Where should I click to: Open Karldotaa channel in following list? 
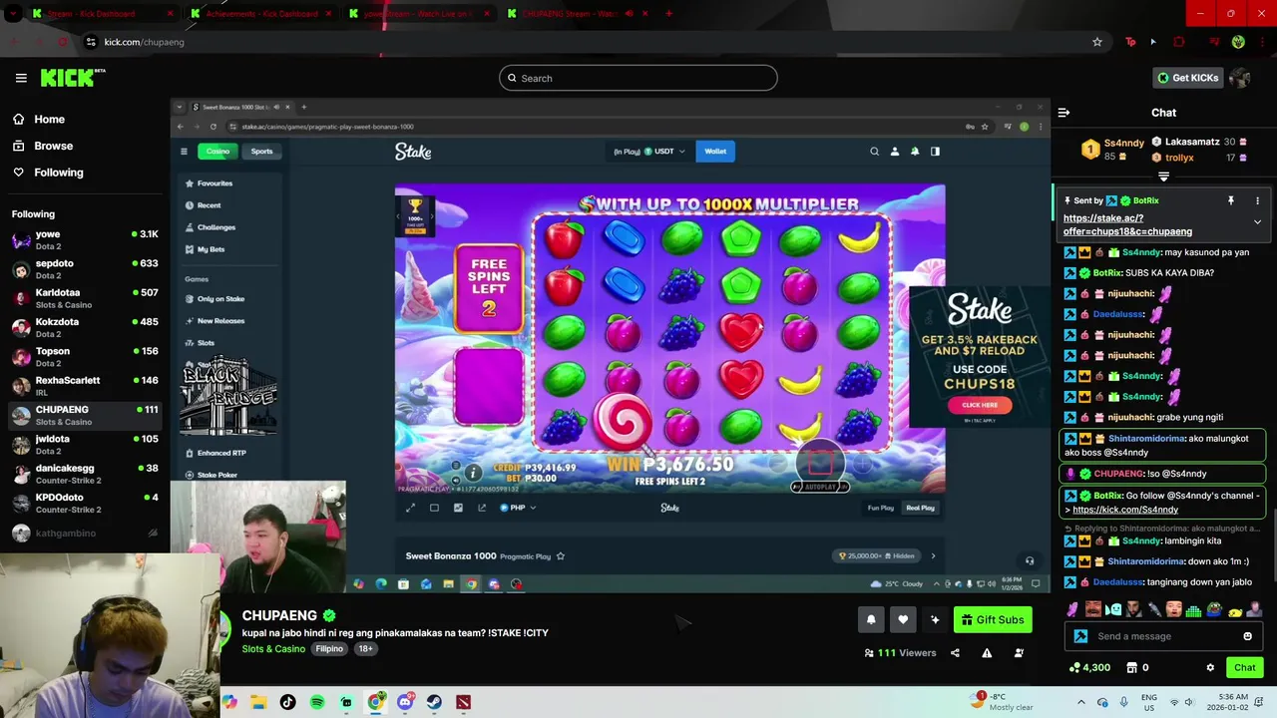tap(85, 298)
